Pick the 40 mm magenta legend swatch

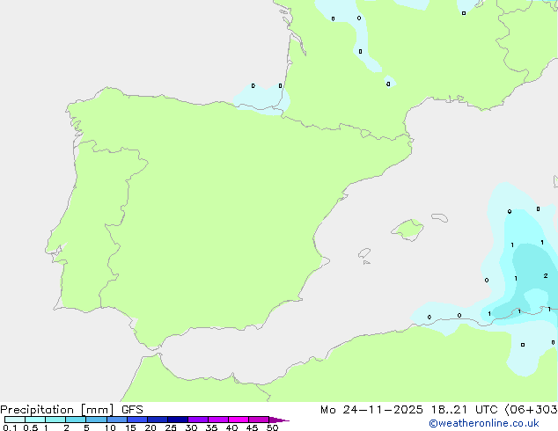239,420
